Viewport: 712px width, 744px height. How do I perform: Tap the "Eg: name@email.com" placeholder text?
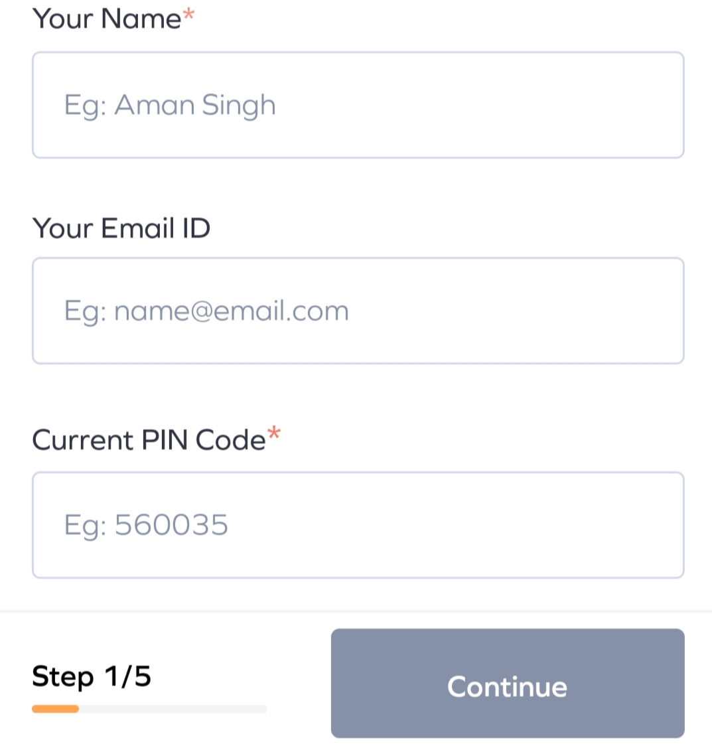tap(206, 311)
